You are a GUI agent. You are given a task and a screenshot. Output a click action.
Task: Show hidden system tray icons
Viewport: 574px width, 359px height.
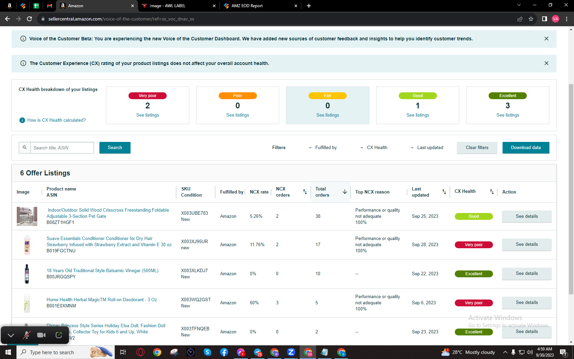click(505, 352)
